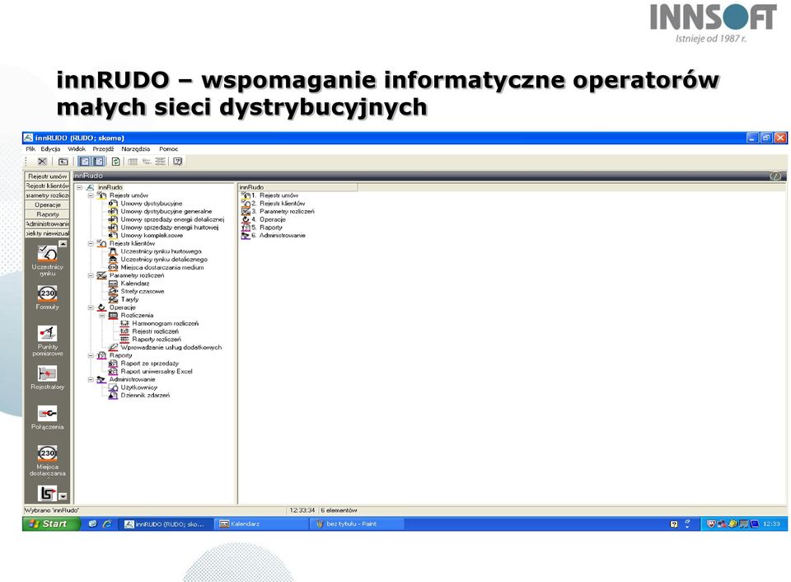
Task: Open the Narzędzia menu
Action: click(x=136, y=149)
